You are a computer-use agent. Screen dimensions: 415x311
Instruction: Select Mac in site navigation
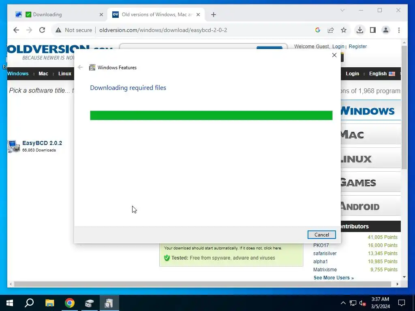point(43,74)
